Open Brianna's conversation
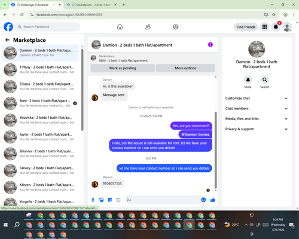 coord(40,154)
